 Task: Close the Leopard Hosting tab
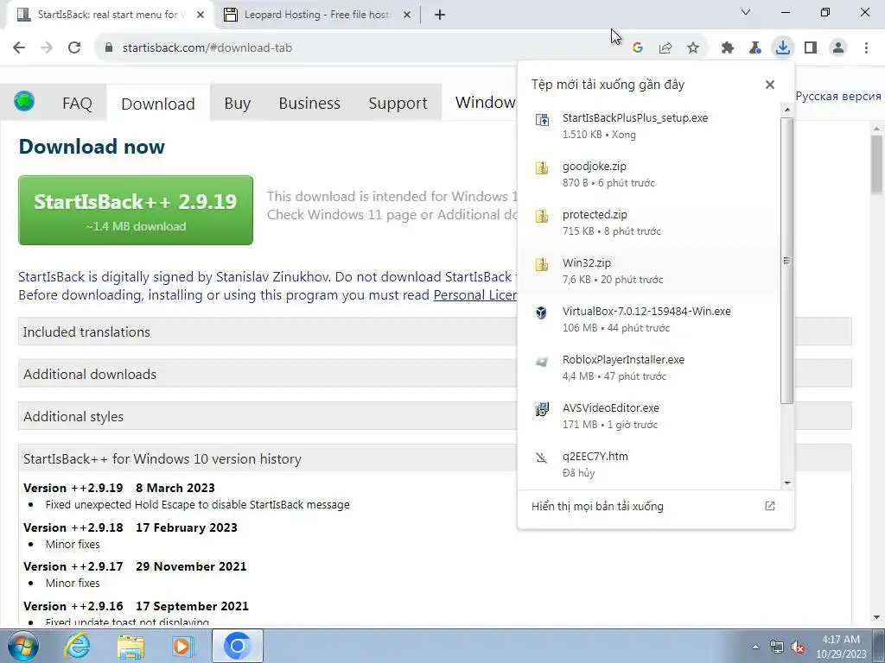click(x=407, y=15)
